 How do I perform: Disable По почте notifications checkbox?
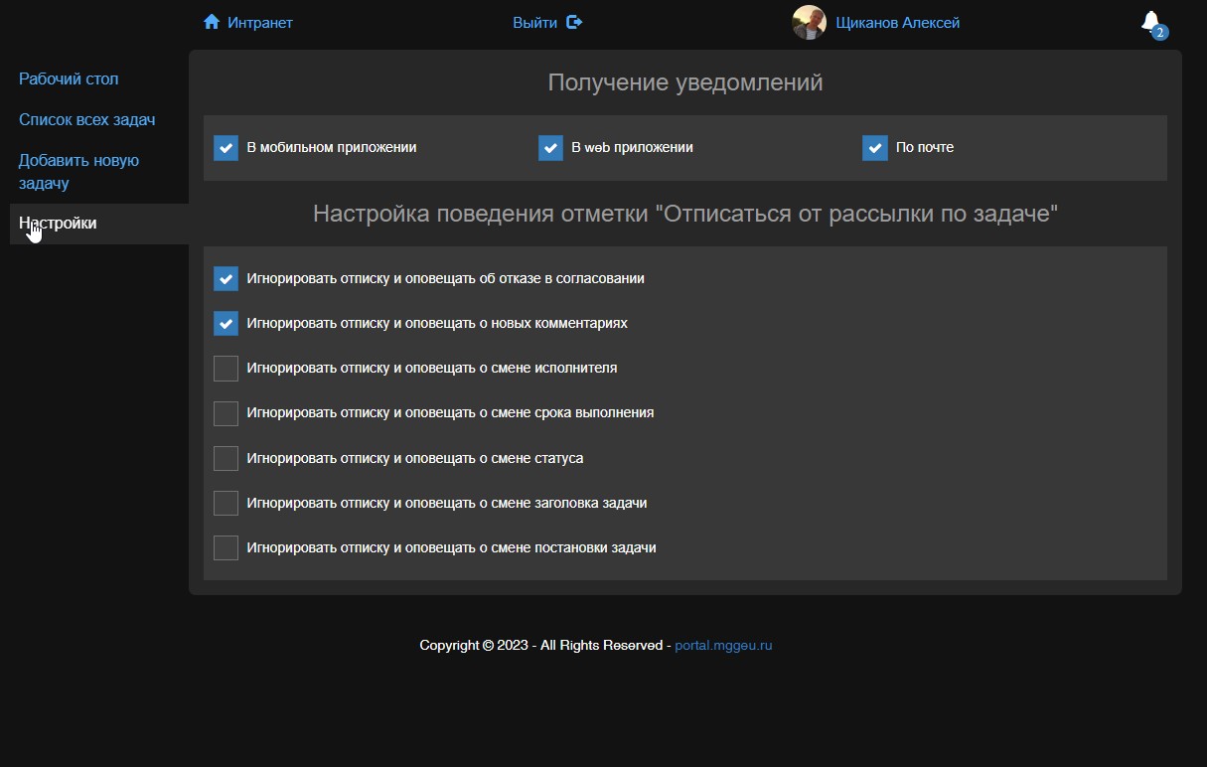coord(874,148)
